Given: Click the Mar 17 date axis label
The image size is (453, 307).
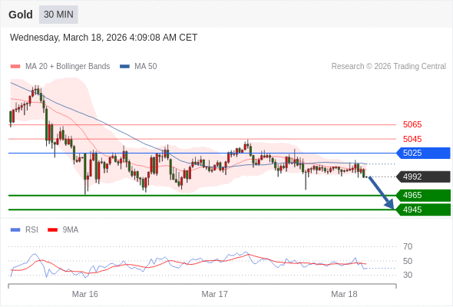Looking at the screenshot, I should [x=215, y=294].
